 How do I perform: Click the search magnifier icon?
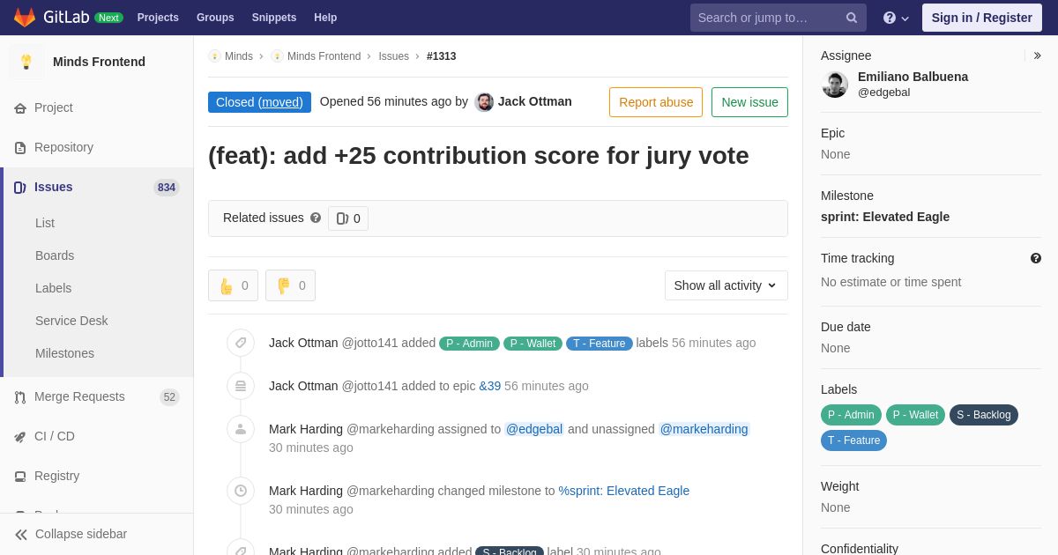point(852,18)
